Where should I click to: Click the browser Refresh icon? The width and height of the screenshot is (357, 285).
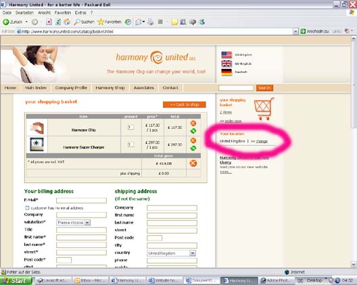(58, 22)
